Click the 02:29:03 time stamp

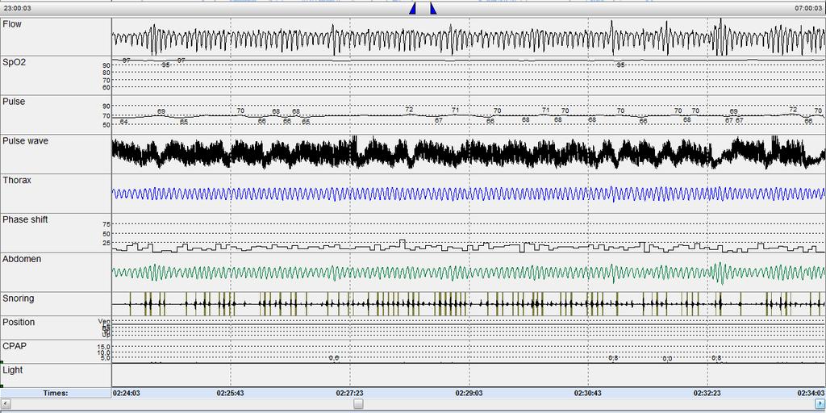[469, 393]
